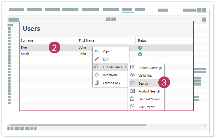Expand the Edit Metadata submenu arrow
This screenshot has height=139, width=216.
coord(125,67)
